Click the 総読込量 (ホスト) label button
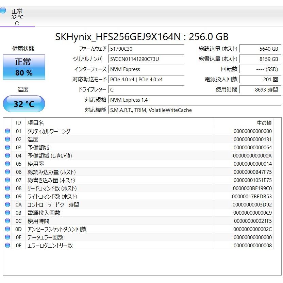Viewport: 283px width, 283px height. click(x=218, y=49)
